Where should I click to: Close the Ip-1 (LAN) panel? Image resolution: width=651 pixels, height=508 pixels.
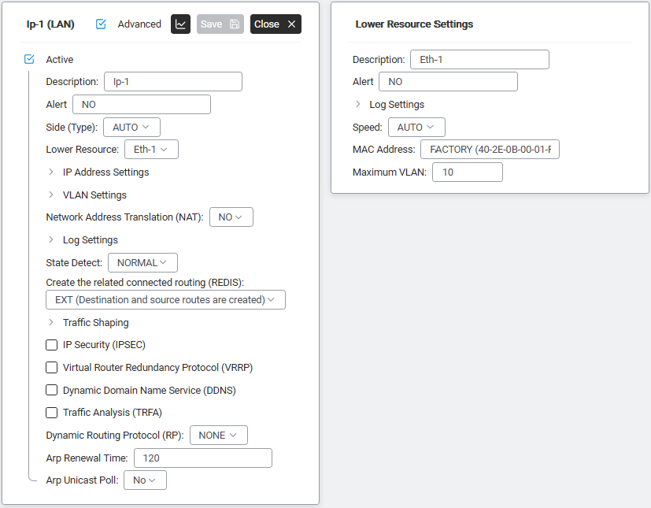click(276, 24)
